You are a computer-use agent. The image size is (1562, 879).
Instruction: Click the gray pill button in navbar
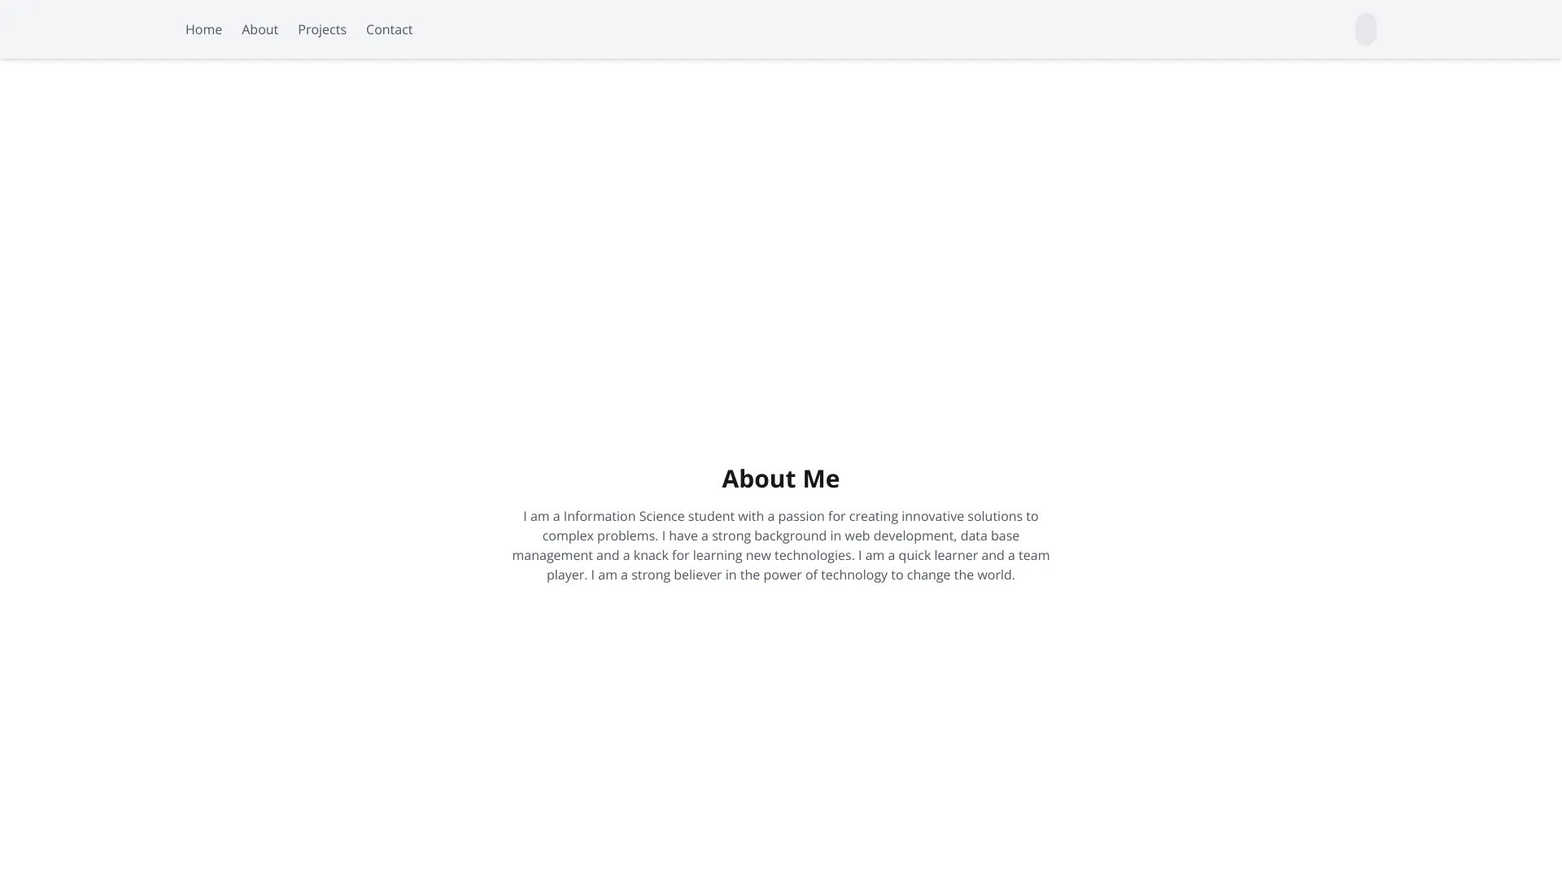(1366, 29)
